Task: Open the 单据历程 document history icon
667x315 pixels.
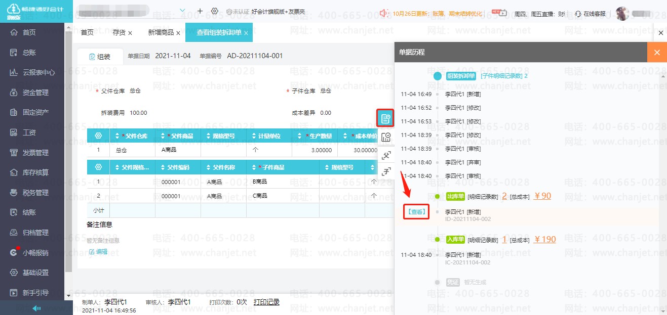Action: point(385,118)
